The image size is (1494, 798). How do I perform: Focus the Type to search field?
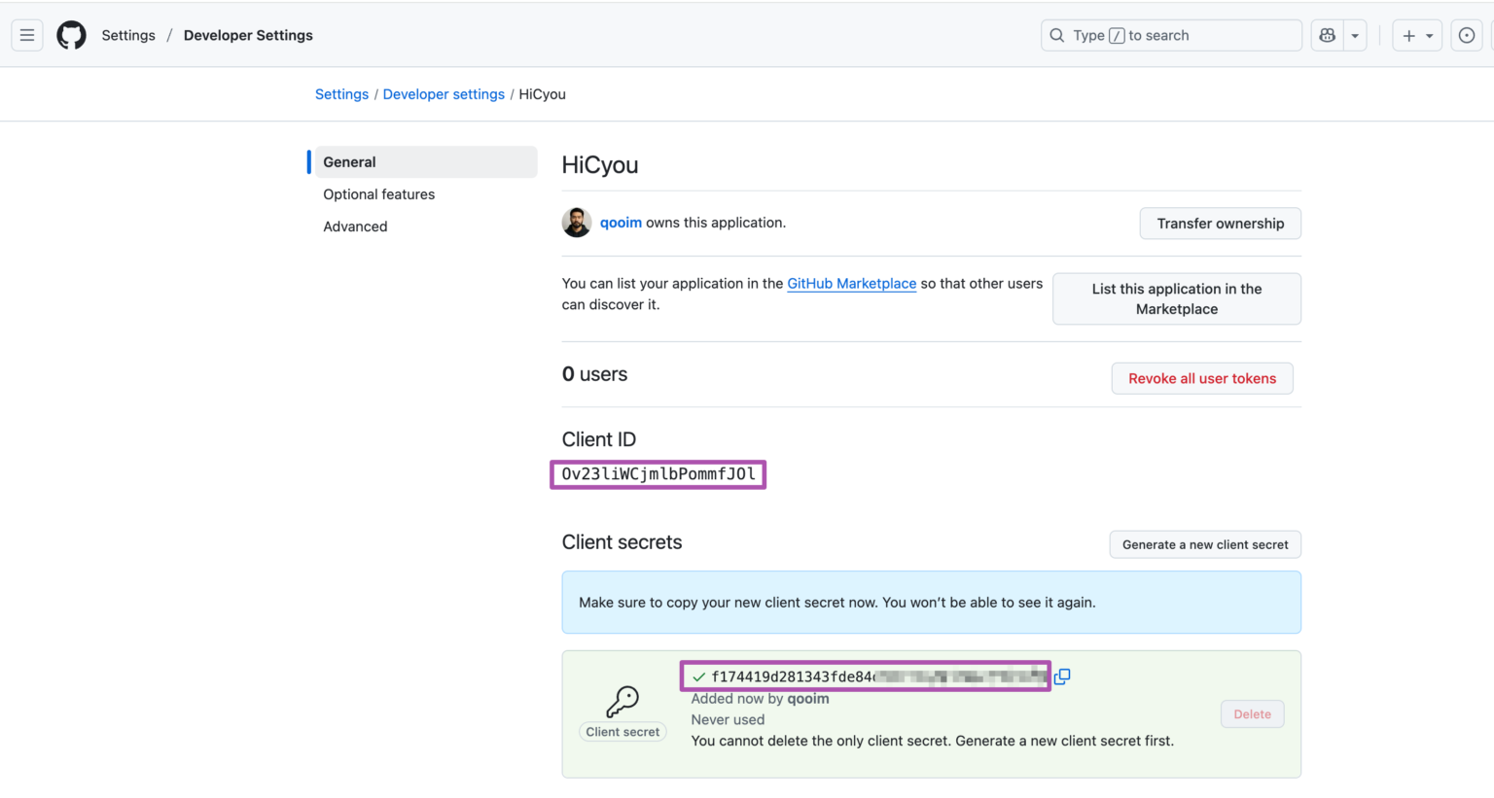click(1171, 36)
